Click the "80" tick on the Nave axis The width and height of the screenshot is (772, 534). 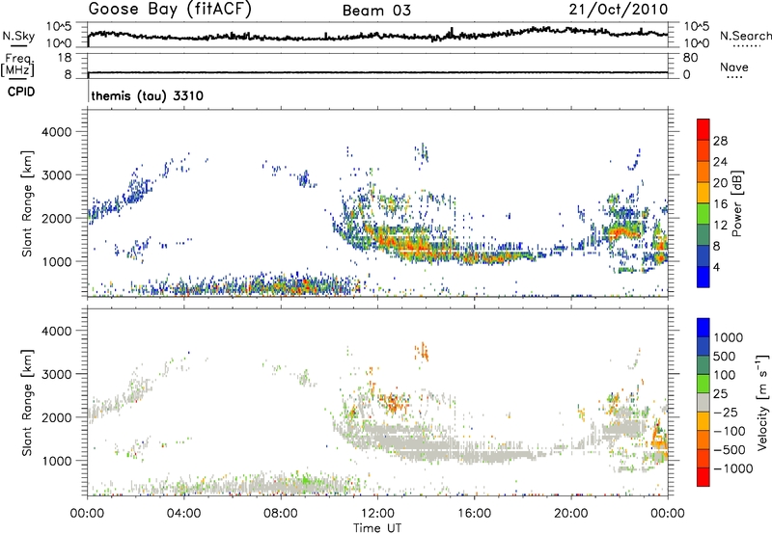690,58
